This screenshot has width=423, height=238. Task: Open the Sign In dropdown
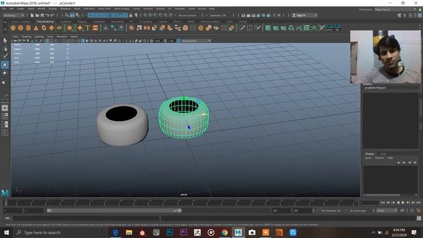(305, 15)
